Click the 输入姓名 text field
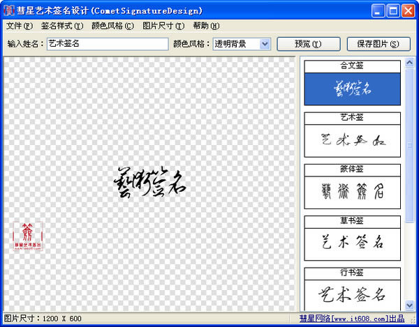This screenshot has width=419, height=327. [x=107, y=44]
